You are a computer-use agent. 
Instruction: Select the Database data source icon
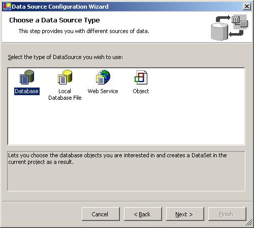pyautogui.click(x=27, y=77)
